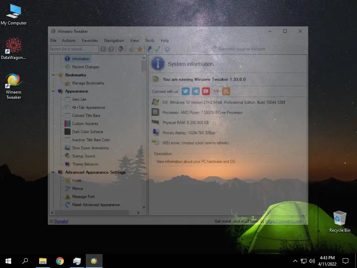This screenshot has width=357, height=268.
Task: Select Reset Advanced Appearance item
Action: pos(96,204)
